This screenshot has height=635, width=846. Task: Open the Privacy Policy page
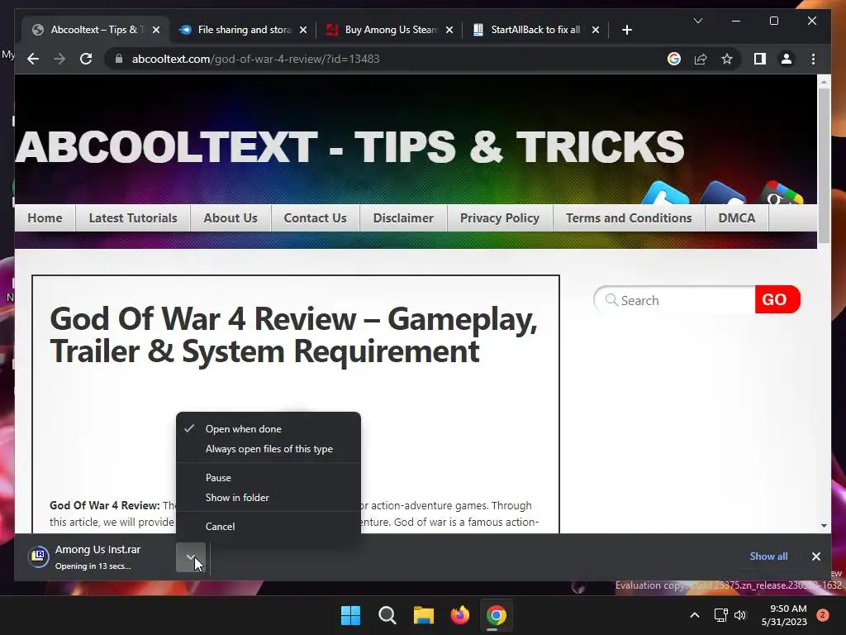tap(500, 218)
